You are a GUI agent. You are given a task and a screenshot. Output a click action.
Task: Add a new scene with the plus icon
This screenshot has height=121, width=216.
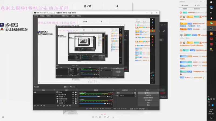(35, 106)
